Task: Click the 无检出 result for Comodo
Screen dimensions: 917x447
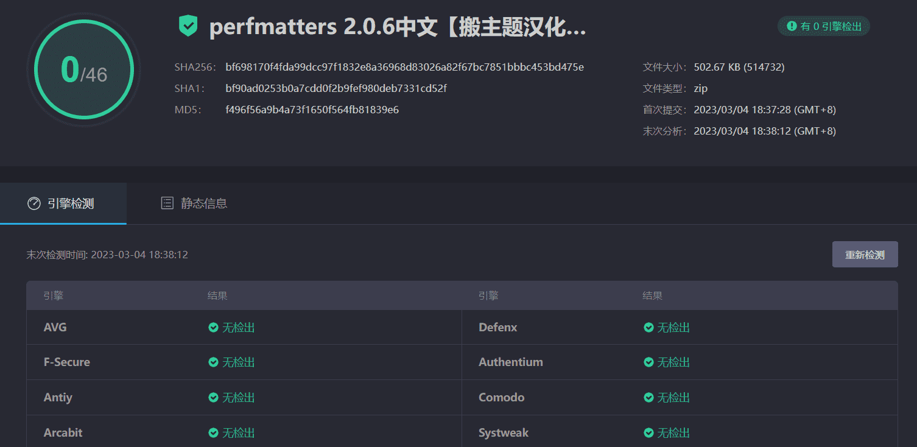Action: [674, 398]
